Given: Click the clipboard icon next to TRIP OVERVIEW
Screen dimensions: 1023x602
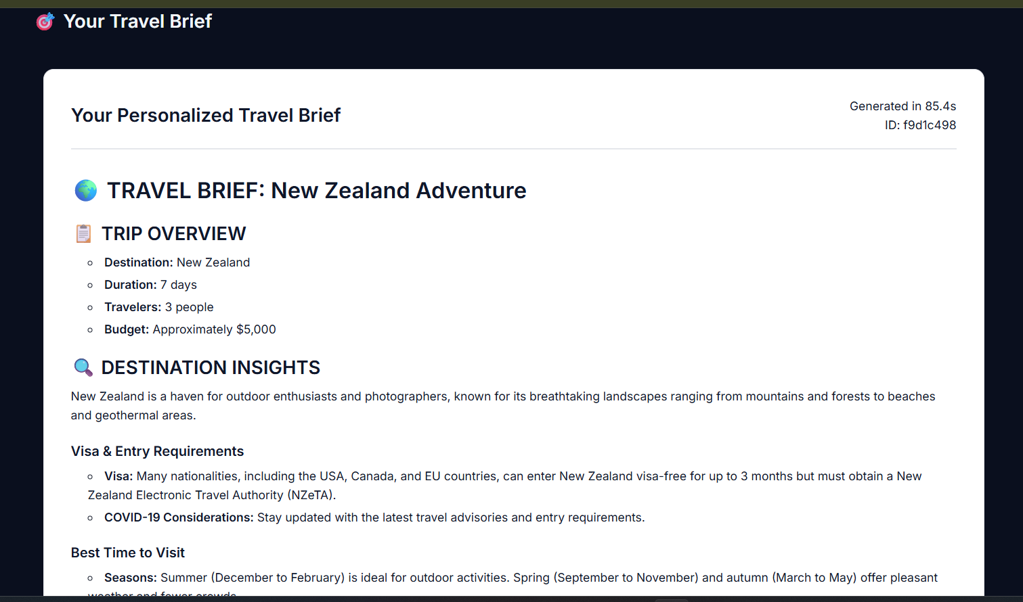Looking at the screenshot, I should [83, 233].
